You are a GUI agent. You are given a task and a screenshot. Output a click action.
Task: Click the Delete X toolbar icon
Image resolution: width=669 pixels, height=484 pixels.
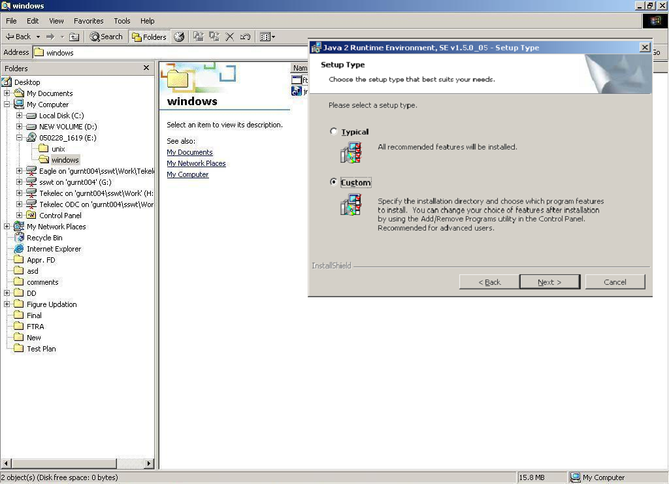click(x=229, y=37)
